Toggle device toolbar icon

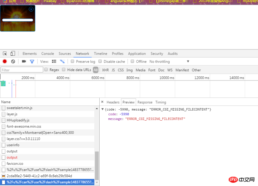[x=13, y=54]
